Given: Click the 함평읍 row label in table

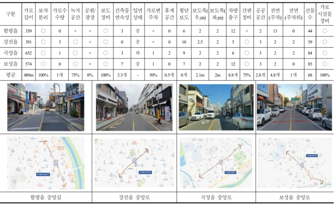Looking at the screenshot, I should point(11,31).
